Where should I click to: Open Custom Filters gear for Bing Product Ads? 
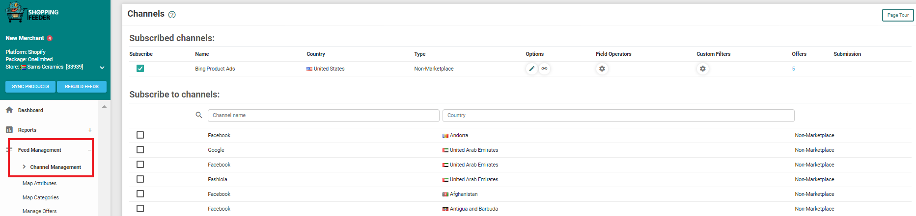(702, 69)
